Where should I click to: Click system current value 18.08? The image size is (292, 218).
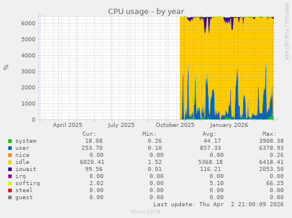93,141
